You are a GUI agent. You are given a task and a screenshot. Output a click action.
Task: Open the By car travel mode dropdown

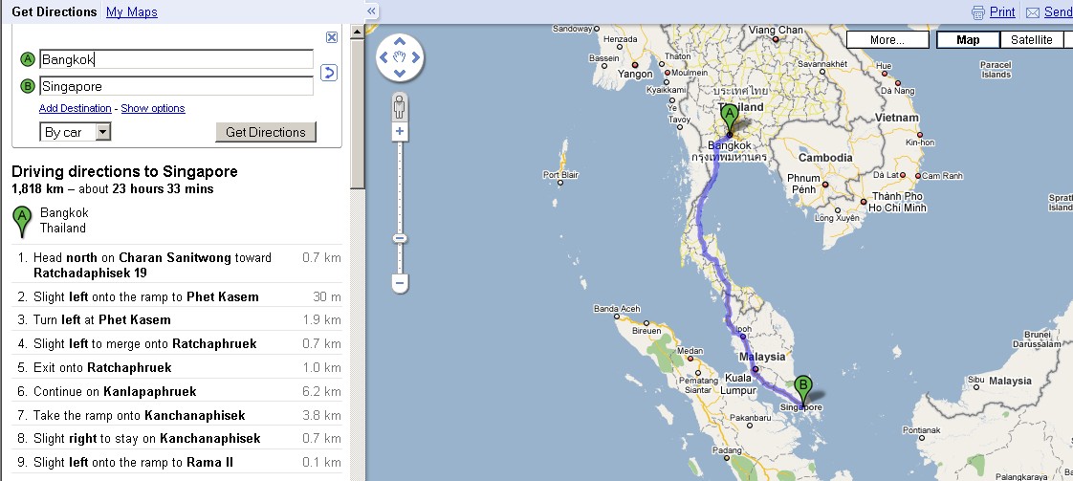(76, 132)
